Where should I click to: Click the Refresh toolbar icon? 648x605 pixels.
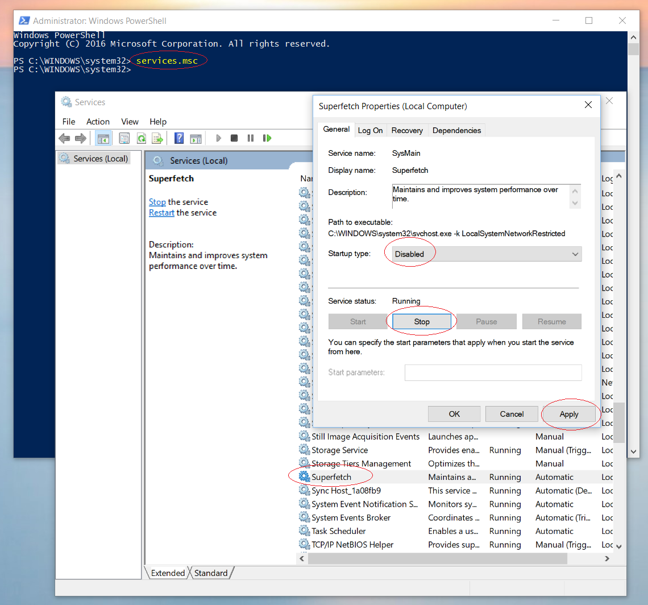[x=142, y=138]
